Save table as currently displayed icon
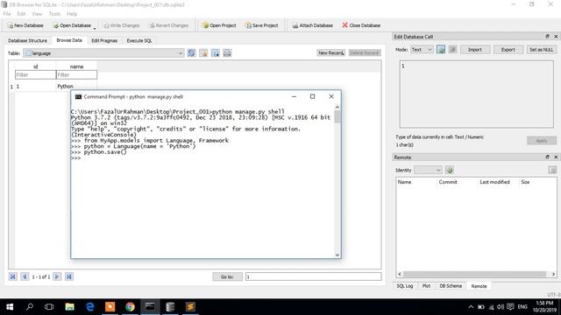The width and height of the screenshot is (561, 315). coord(216,53)
